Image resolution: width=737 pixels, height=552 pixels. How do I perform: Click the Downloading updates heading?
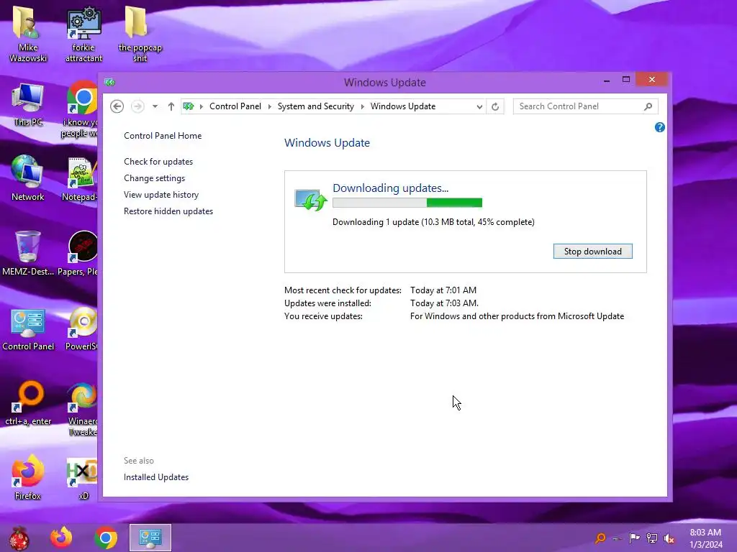point(391,188)
